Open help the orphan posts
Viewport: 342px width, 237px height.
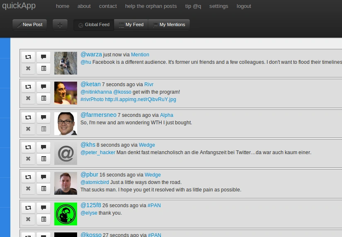click(x=151, y=6)
